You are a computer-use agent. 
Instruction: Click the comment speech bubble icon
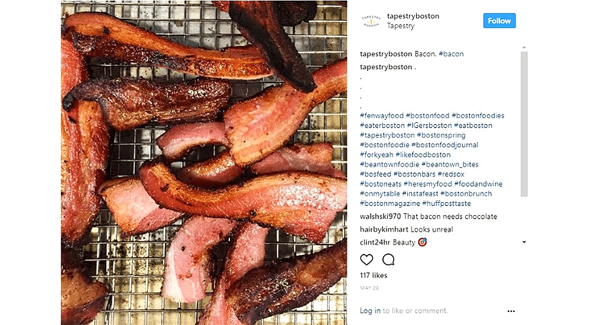click(388, 259)
